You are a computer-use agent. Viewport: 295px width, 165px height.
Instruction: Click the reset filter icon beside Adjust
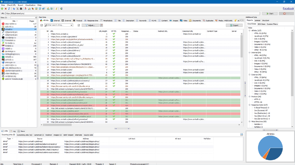[101, 25]
